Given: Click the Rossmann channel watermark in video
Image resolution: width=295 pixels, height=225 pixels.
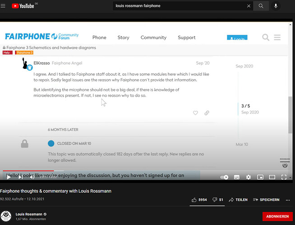Looking at the screenshot, I should click(x=285, y=163).
